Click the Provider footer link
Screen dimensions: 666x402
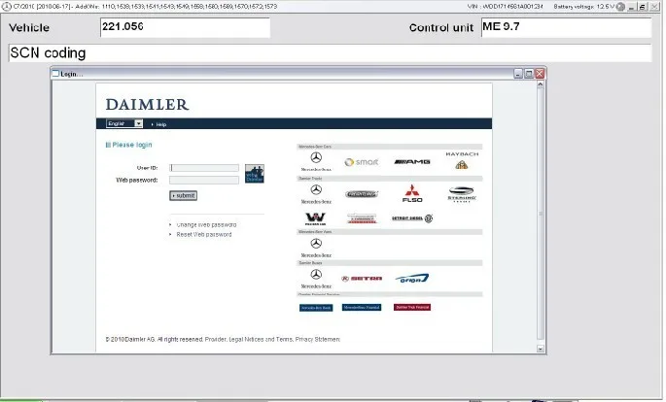click(x=215, y=339)
